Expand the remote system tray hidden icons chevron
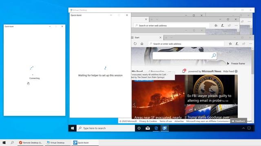 tap(243, 128)
